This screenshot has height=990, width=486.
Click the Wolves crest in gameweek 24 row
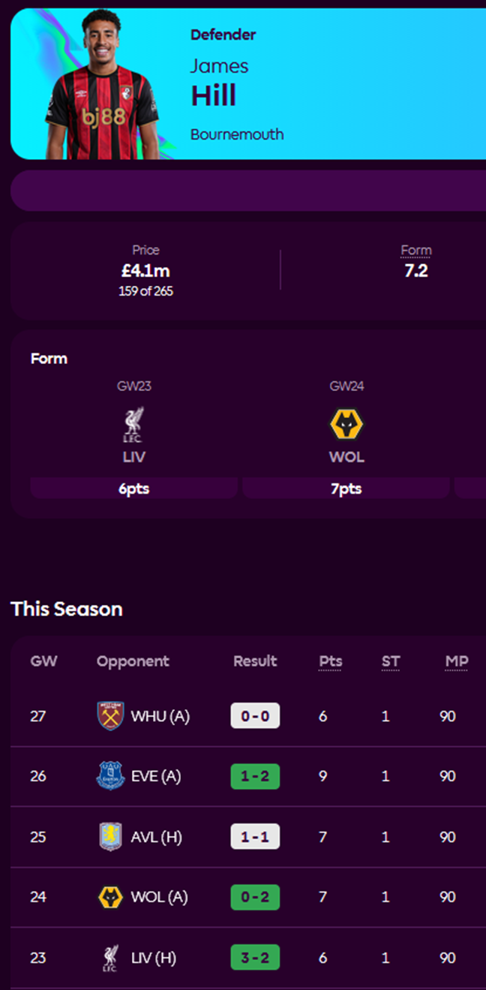[109, 897]
